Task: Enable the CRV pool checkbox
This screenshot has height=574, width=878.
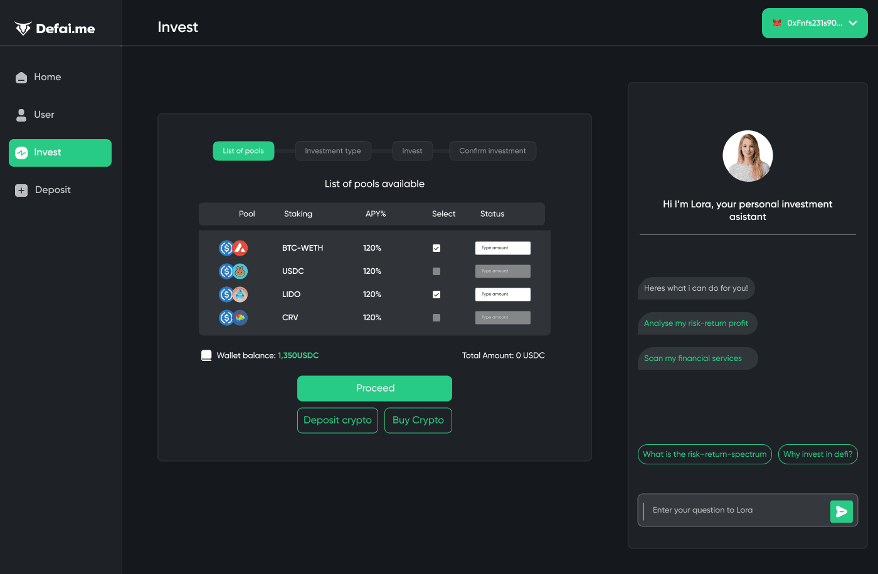Action: [x=436, y=318]
